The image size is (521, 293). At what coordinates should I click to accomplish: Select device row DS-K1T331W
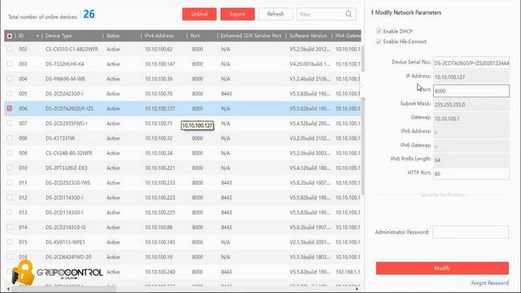(x=182, y=138)
